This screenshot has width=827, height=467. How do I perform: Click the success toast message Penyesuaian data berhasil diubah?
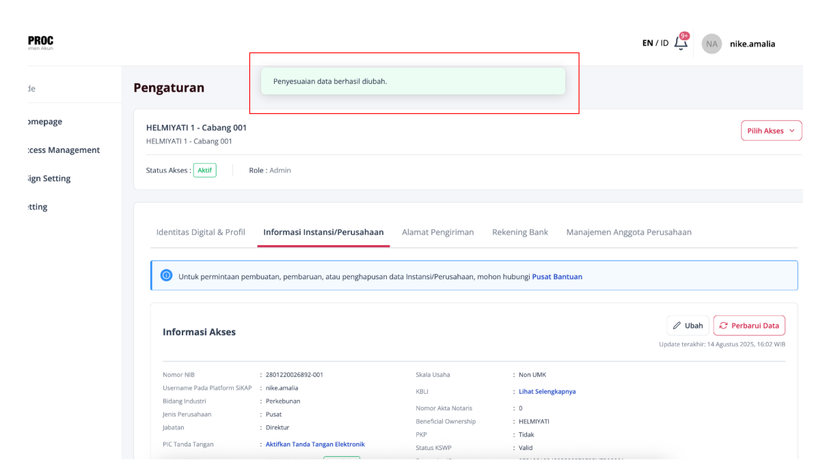coord(413,81)
